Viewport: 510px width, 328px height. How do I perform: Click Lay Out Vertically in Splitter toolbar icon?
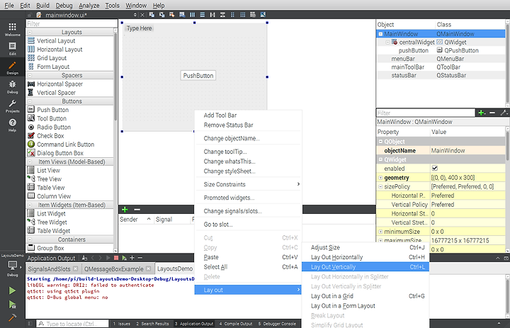click(222, 15)
